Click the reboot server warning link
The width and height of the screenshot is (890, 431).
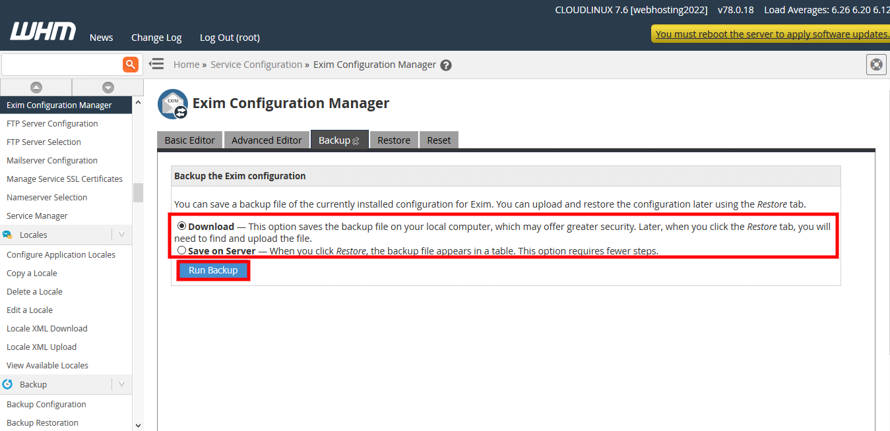pos(772,34)
